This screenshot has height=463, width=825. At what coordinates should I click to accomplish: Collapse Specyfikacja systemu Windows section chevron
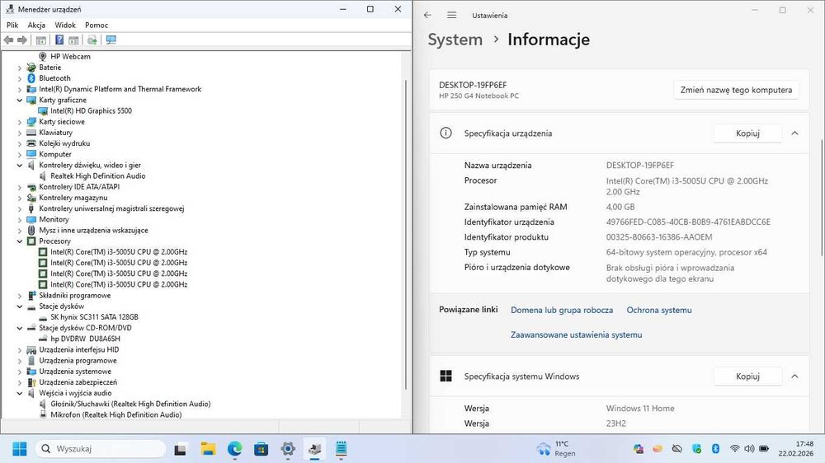tap(794, 376)
